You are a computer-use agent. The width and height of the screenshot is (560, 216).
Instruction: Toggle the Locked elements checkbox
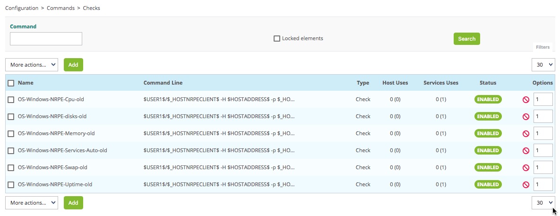tap(277, 39)
